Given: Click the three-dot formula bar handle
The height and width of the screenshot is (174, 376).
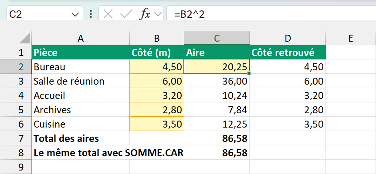Looking at the screenshot, I should point(91,14).
